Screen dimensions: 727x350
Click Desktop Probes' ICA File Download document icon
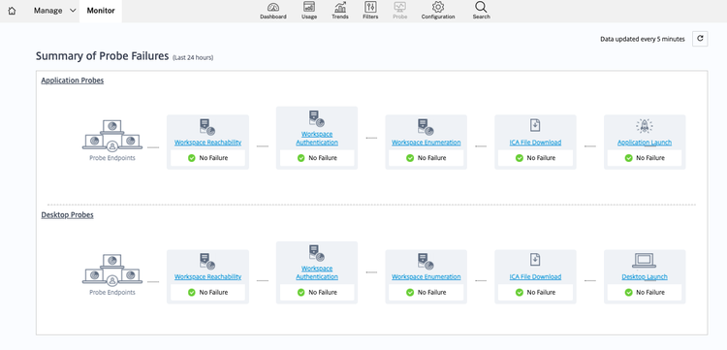click(535, 260)
